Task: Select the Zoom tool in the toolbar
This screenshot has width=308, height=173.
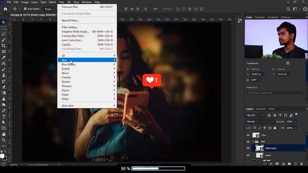Action: 3,140
